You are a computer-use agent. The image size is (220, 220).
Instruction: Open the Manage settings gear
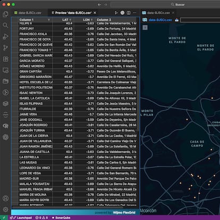[x=5, y=209]
